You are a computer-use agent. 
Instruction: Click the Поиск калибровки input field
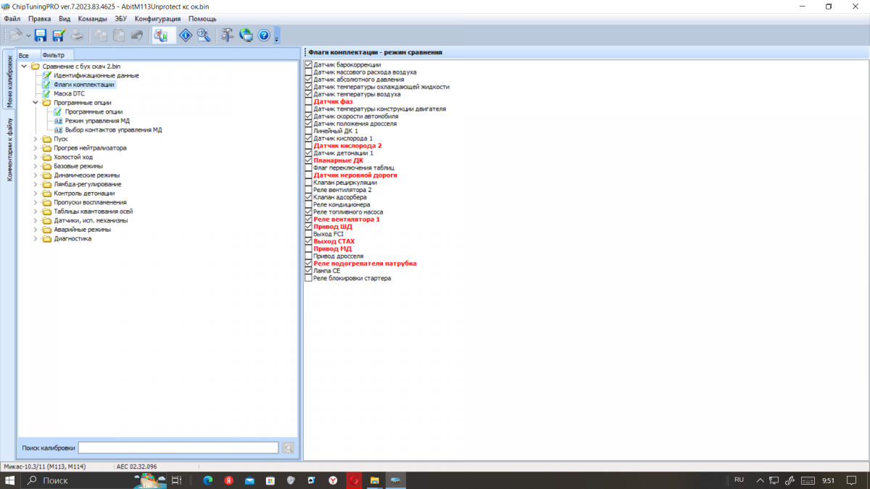coord(178,448)
